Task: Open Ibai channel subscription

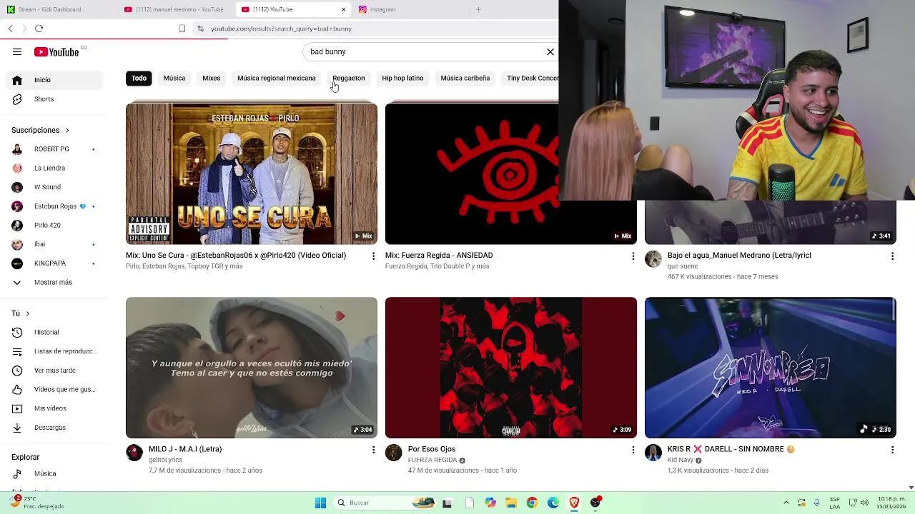Action: (x=56, y=244)
